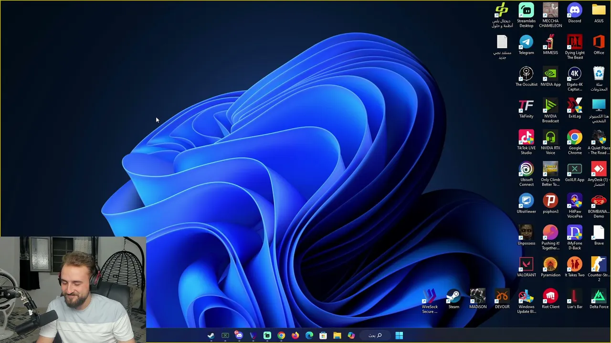Screen dimensions: 611x343
Task: Launch Firefox from the taskbar
Action: click(x=295, y=335)
